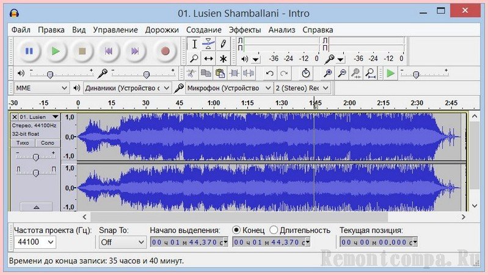Image resolution: width=488 pixels, height=275 pixels.
Task: Click the red Record button
Action: pos(165,51)
